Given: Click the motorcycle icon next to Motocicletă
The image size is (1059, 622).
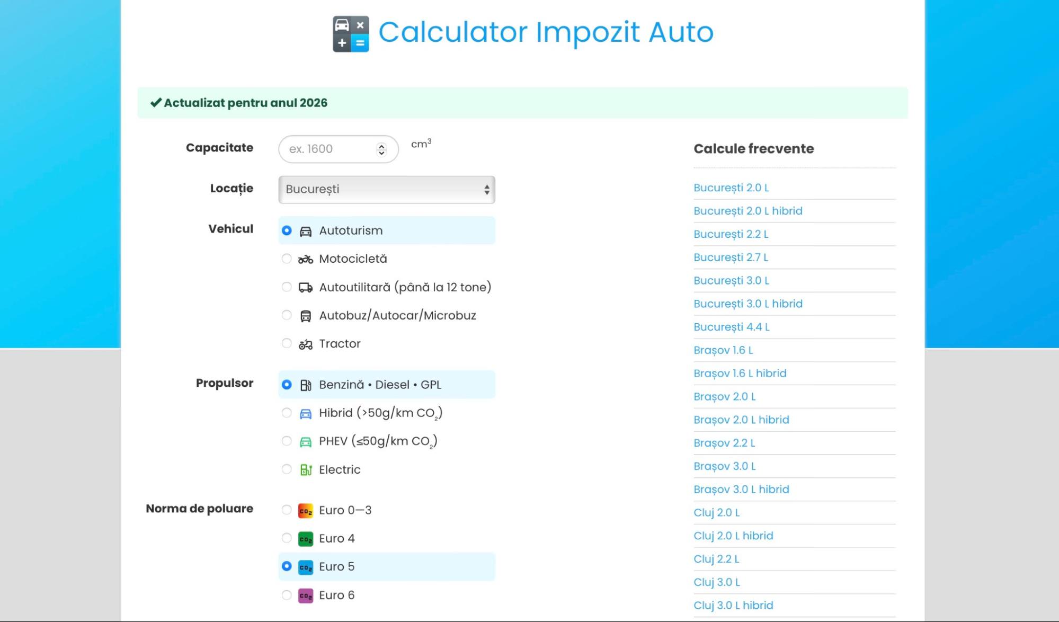Looking at the screenshot, I should pyautogui.click(x=305, y=259).
